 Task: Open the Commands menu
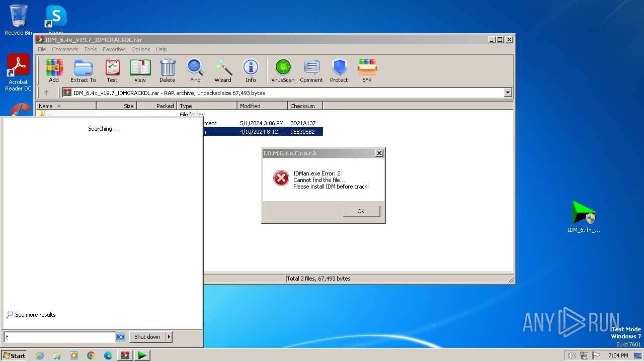pos(65,49)
